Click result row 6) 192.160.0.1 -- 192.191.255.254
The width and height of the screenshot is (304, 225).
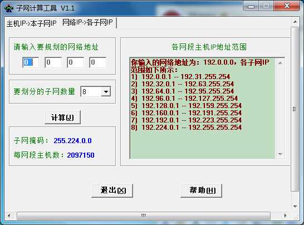coord(187,113)
